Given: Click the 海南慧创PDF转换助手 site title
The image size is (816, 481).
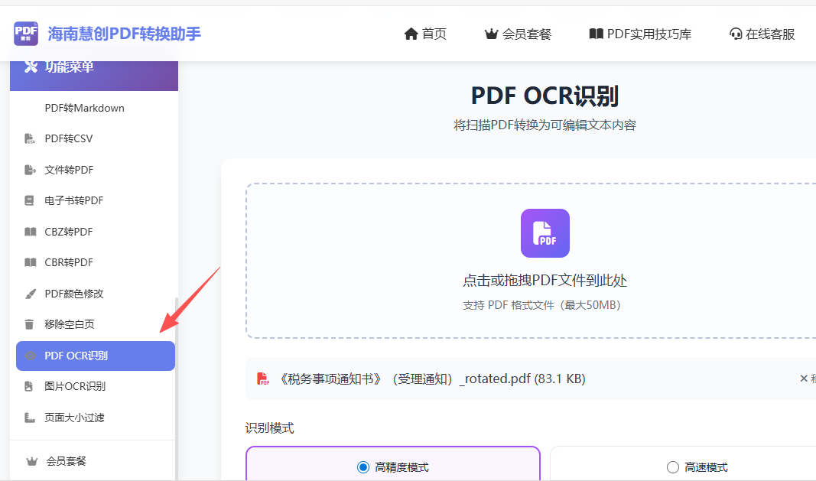Looking at the screenshot, I should click(125, 34).
